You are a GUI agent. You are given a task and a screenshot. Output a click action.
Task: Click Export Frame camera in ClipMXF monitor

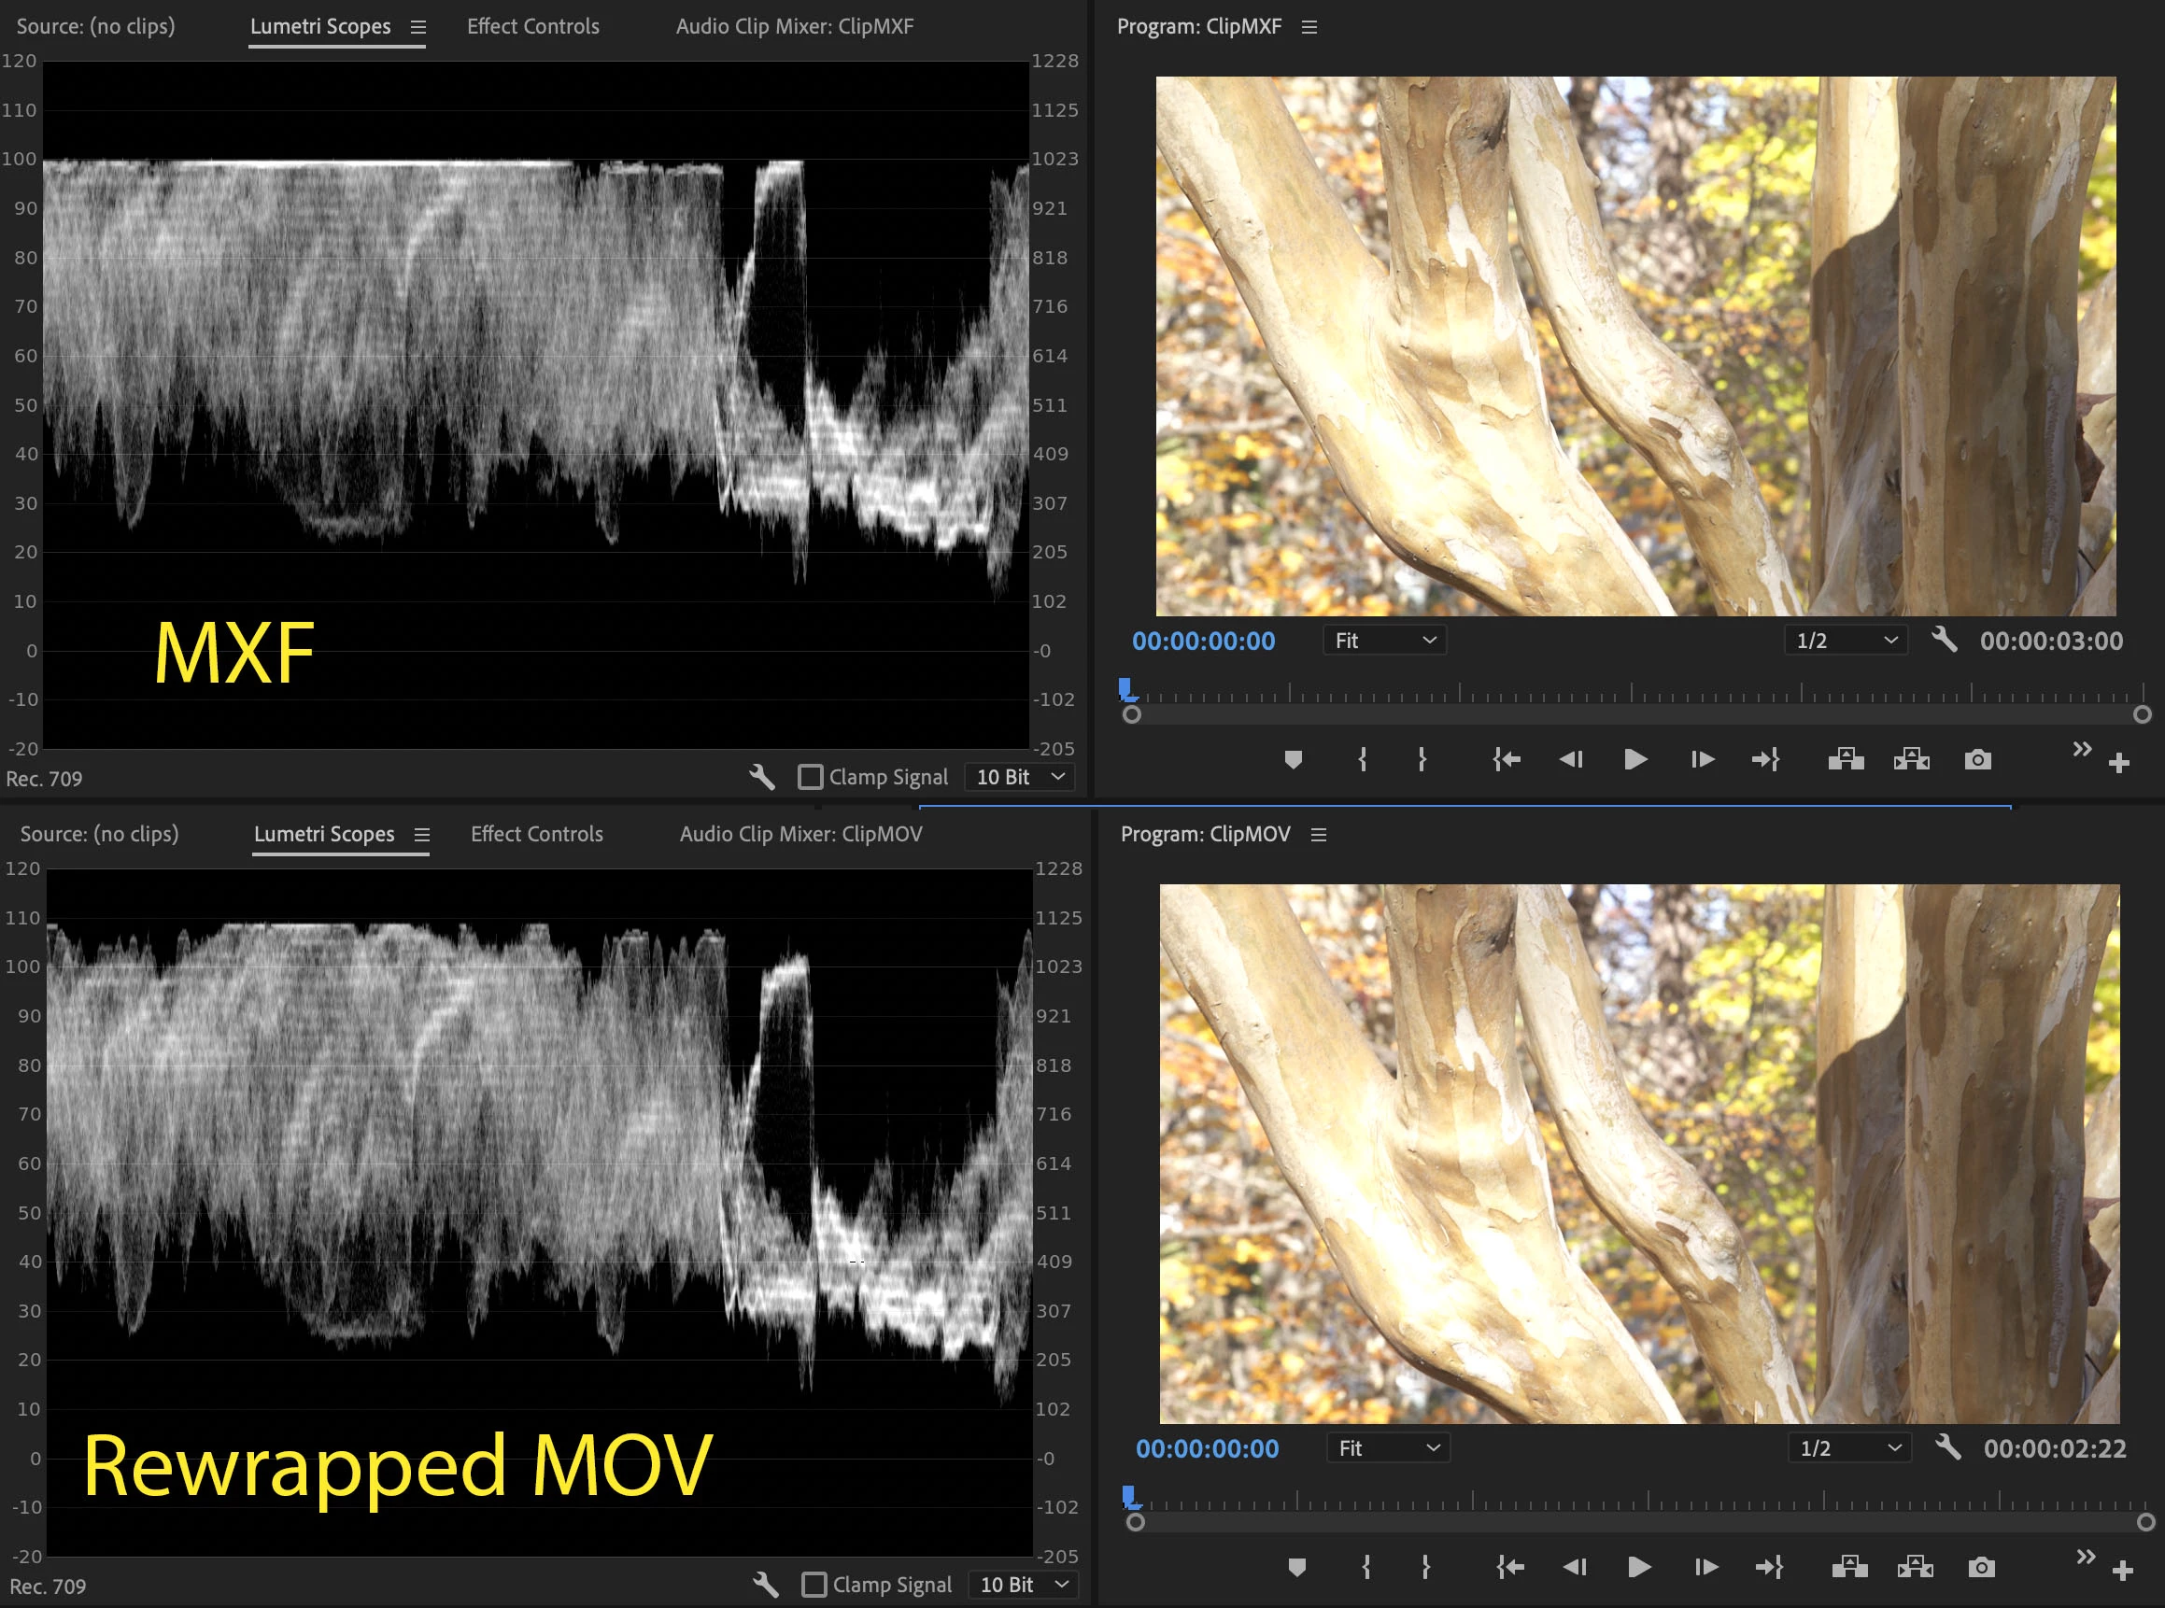[x=1977, y=759]
